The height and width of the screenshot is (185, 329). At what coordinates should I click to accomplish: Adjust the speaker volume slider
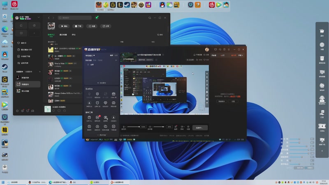click(x=159, y=127)
